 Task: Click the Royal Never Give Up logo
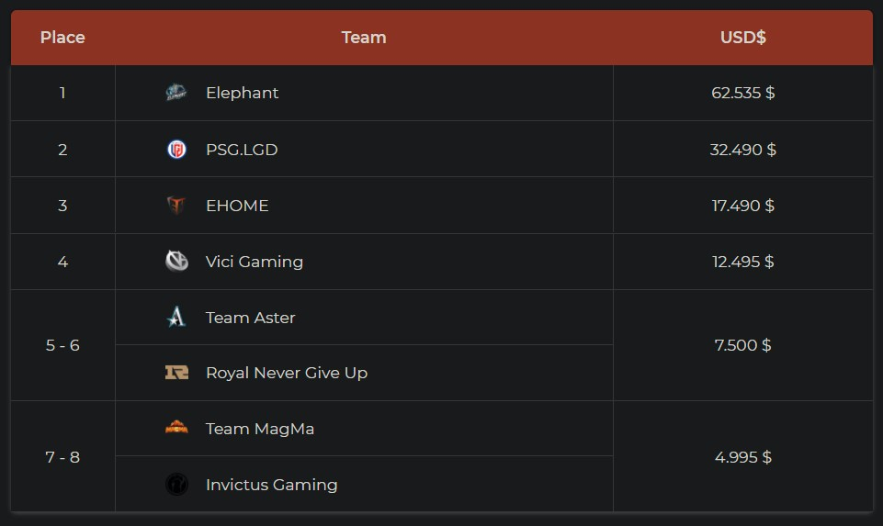pos(176,373)
